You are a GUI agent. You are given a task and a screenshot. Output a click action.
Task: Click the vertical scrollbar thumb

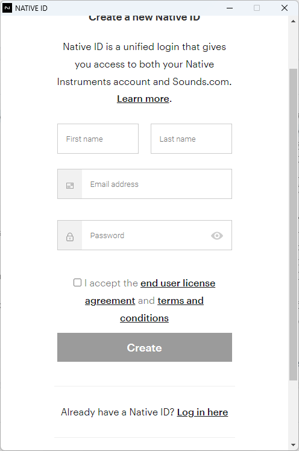pyautogui.click(x=293, y=224)
